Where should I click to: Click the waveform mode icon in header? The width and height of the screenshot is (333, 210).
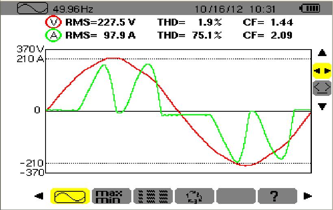(31, 9)
